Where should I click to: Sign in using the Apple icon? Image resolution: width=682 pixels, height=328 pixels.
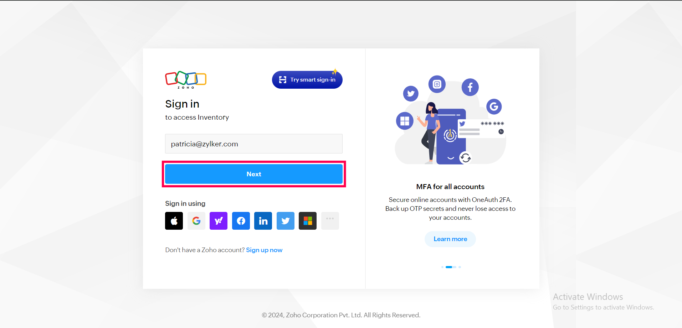(174, 221)
